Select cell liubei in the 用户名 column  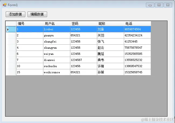57,29
